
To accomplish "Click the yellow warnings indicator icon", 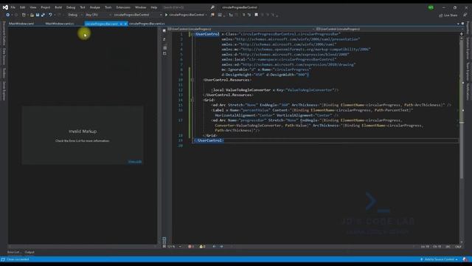I will [x=202, y=246].
